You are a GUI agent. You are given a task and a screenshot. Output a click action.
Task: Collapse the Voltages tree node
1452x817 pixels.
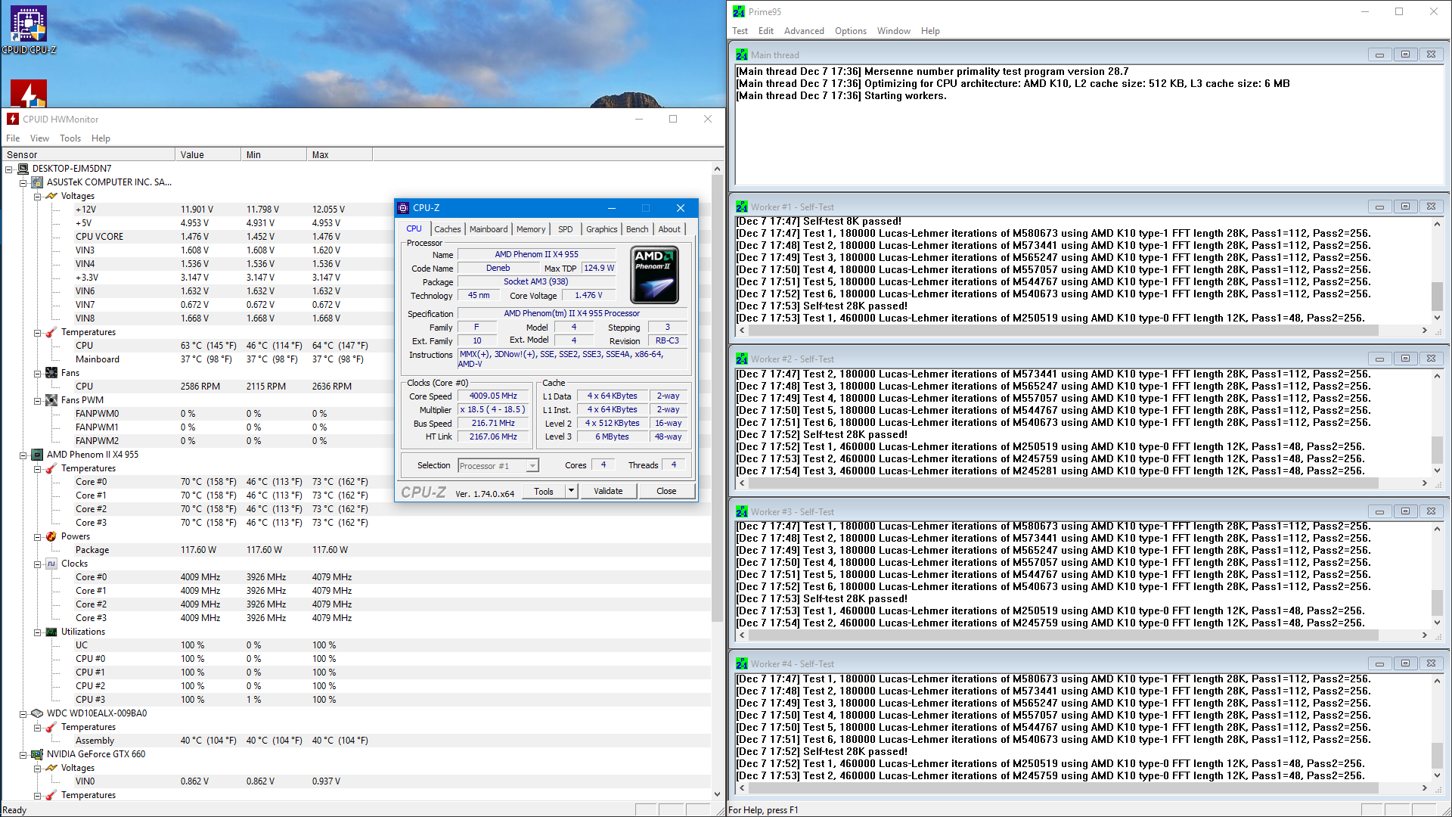tap(37, 196)
